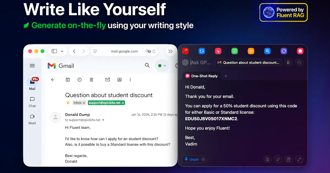
Task: Click the Gmail logo
Action: tap(61, 66)
